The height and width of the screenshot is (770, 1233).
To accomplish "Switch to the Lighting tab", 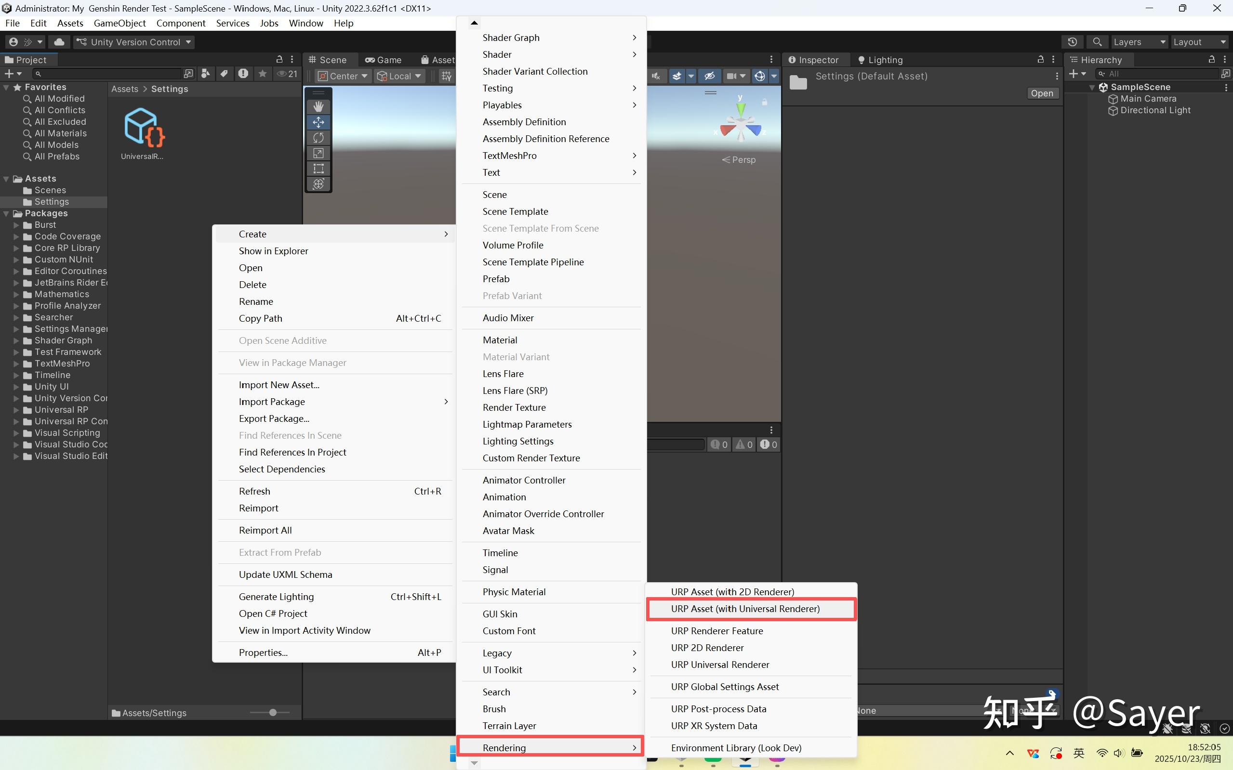I will [x=880, y=60].
